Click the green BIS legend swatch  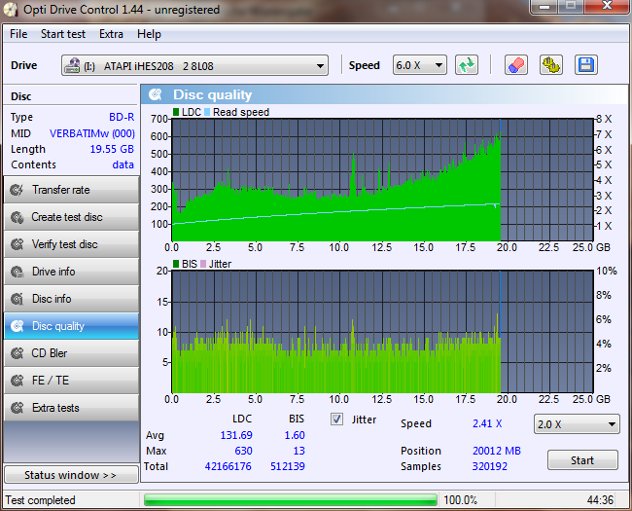(x=176, y=264)
